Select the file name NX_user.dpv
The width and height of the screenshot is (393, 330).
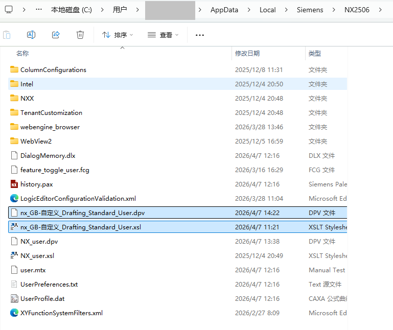(39, 241)
